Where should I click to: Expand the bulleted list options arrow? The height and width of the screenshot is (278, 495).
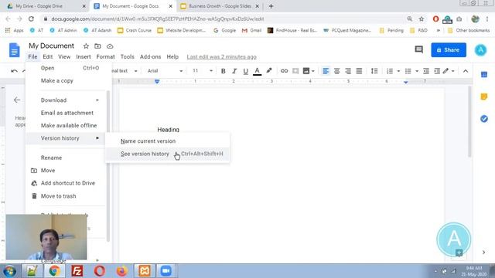coord(417,71)
